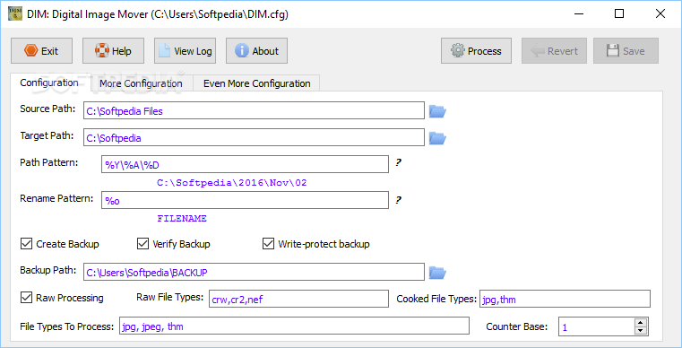Click the Counter Base label
682x348 pixels.
517,326
